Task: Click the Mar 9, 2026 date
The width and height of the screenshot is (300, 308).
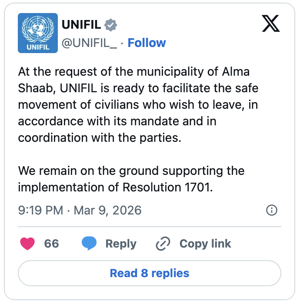Action: 108,211
